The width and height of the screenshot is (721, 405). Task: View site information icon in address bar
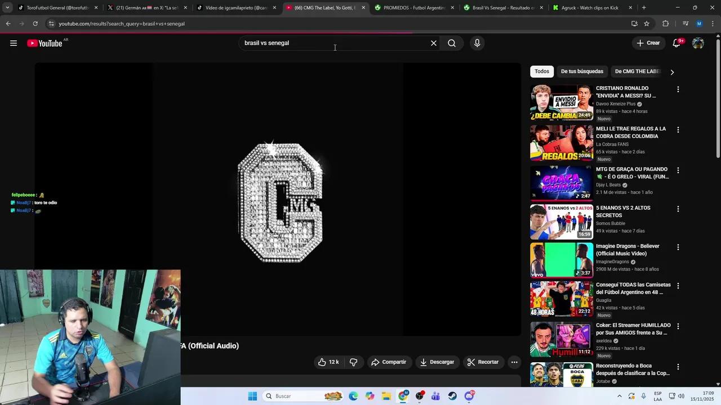point(51,24)
